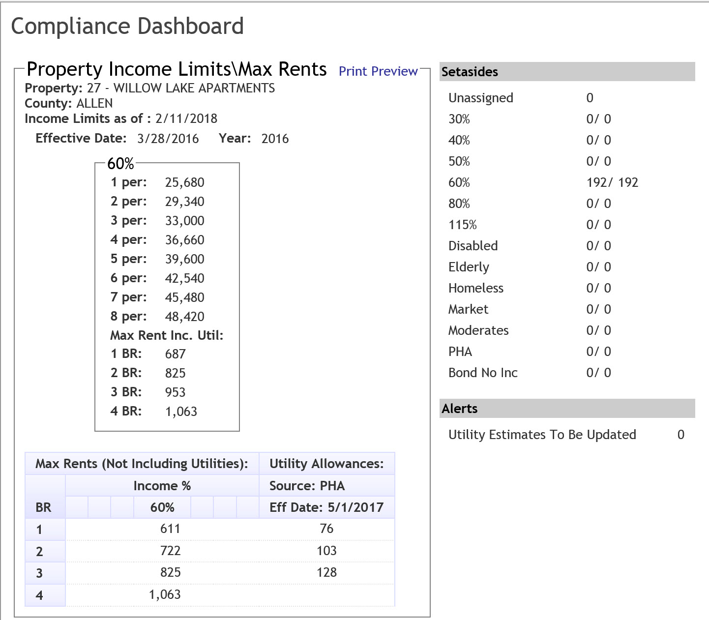
Task: Click the Elderly setaside label
Action: (x=468, y=267)
